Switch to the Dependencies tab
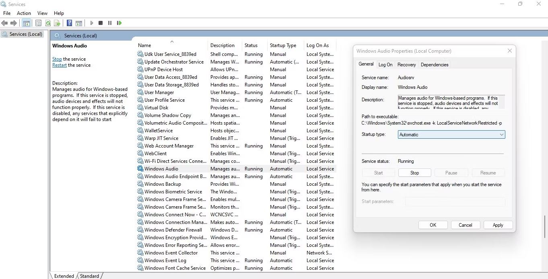 (x=435, y=65)
